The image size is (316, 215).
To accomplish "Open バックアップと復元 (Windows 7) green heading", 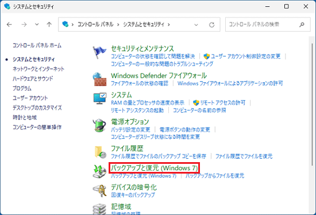I will click(x=155, y=168).
